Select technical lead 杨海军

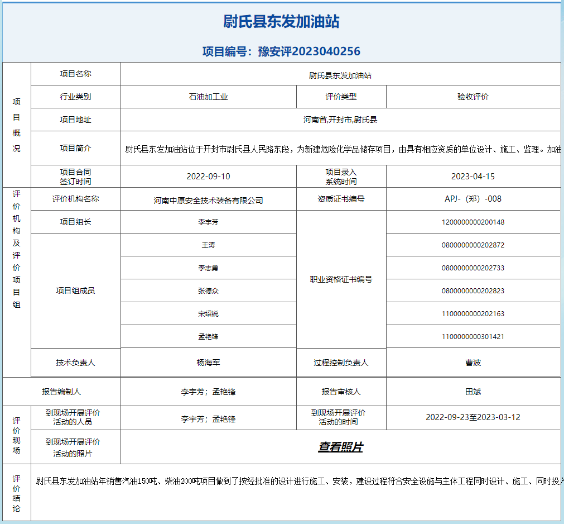click(x=208, y=363)
